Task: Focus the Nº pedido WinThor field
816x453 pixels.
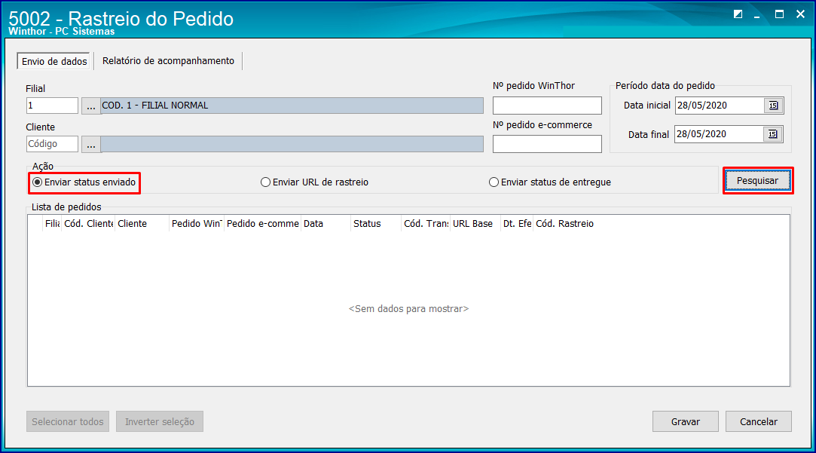Action: [x=547, y=106]
